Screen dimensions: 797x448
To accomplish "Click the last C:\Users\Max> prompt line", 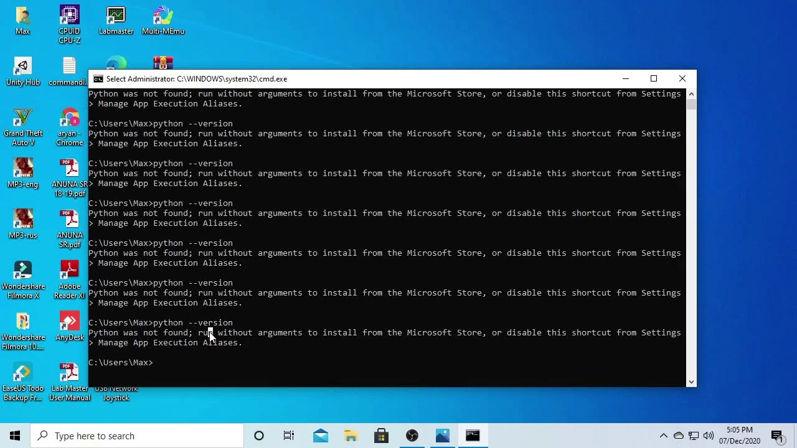I will (121, 362).
